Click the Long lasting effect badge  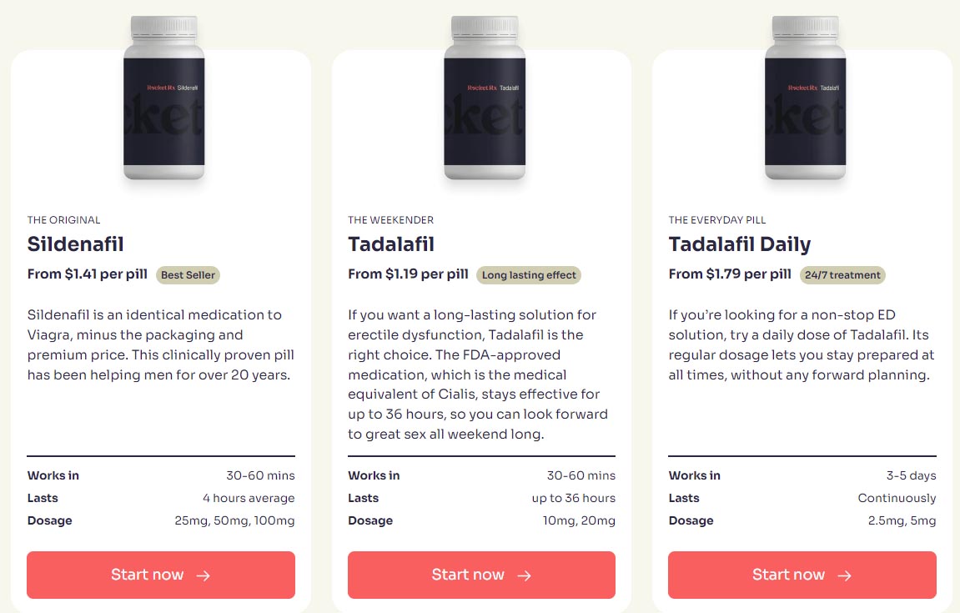pyautogui.click(x=529, y=275)
